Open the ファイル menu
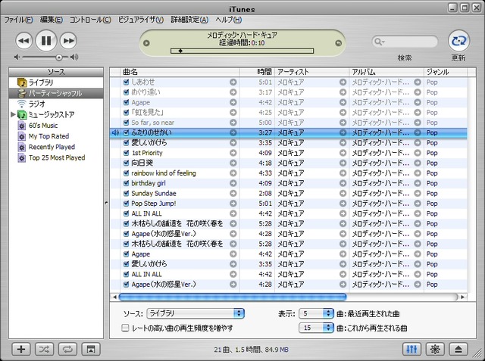The width and height of the screenshot is (485, 361). click(18, 19)
